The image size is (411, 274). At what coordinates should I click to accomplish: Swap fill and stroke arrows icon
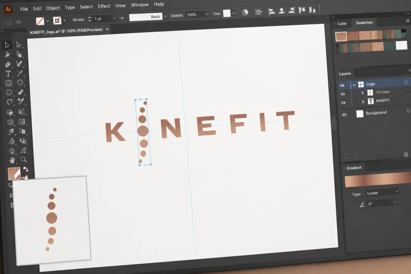point(25,169)
